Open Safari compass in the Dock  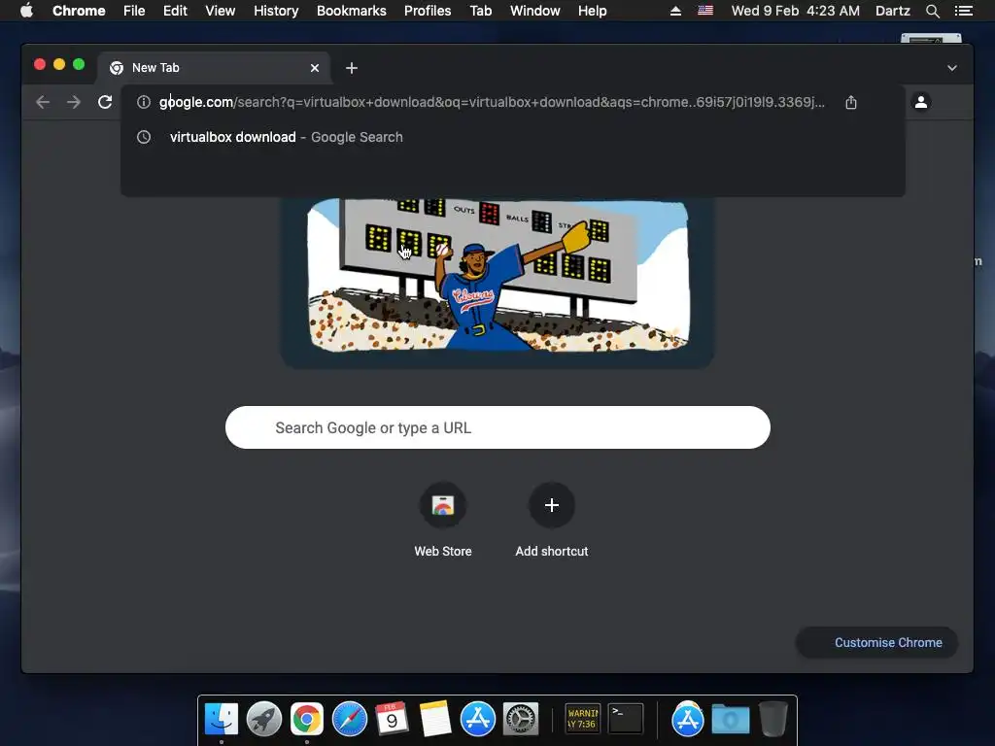[350, 720]
